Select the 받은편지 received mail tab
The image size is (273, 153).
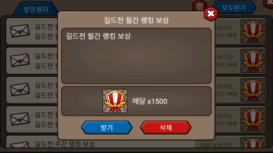[36, 9]
